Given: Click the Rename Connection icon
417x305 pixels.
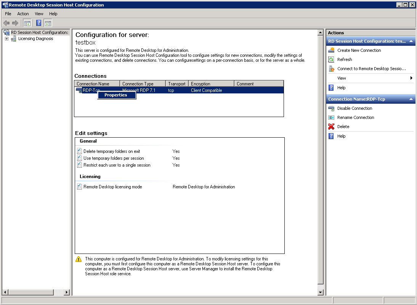Looking at the screenshot, I should click(x=331, y=117).
